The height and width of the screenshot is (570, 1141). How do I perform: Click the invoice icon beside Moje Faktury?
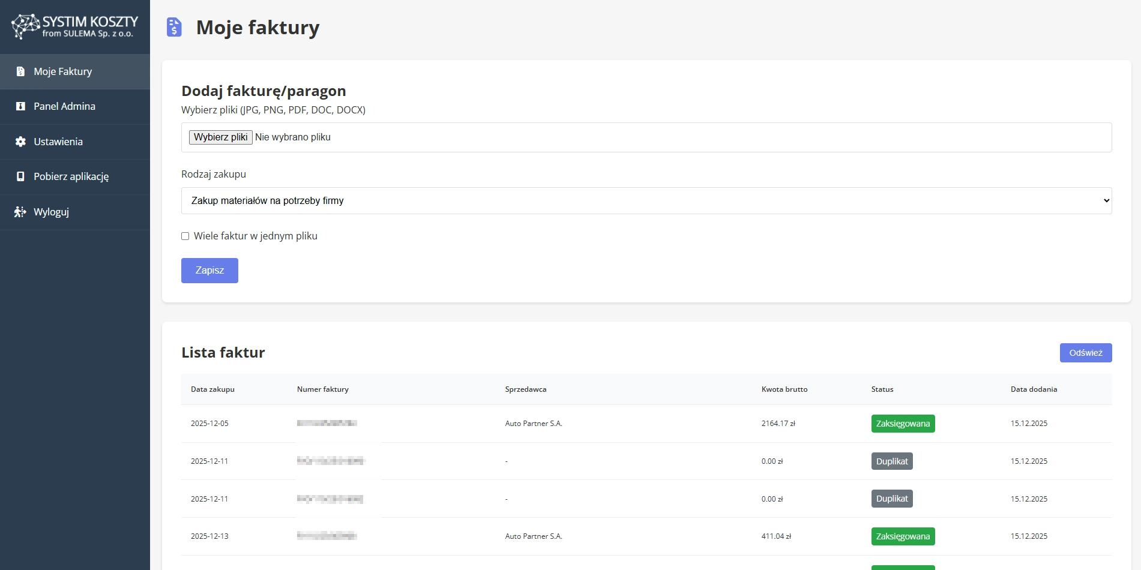point(20,71)
